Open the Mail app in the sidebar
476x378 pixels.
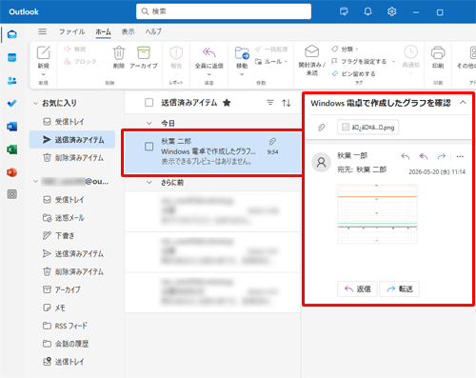coord(12,34)
